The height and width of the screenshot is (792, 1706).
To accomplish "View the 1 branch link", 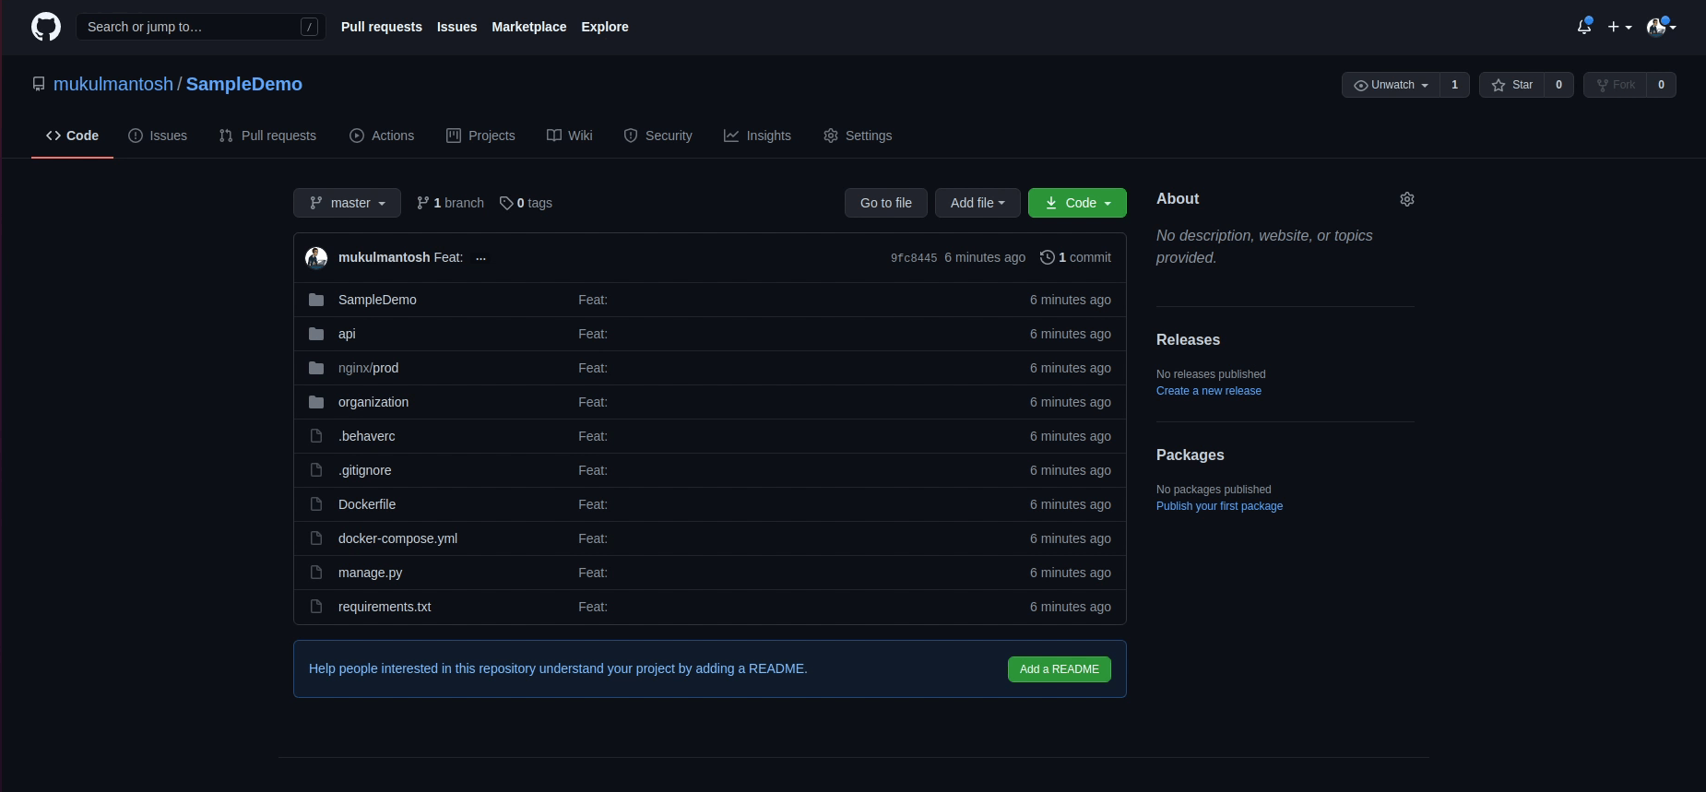I will [x=450, y=203].
